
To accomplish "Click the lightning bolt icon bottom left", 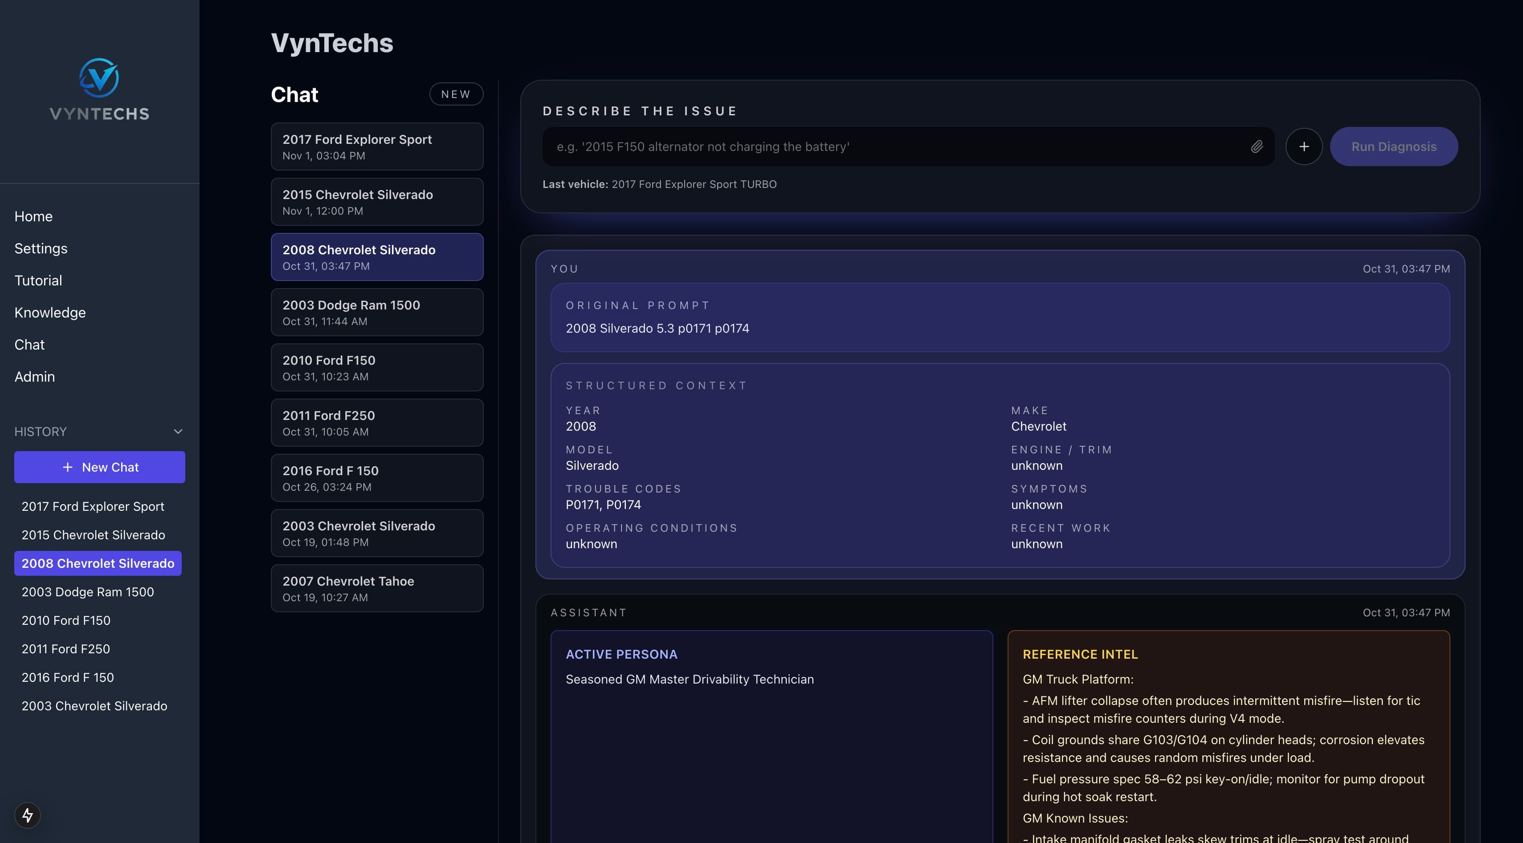I will pyautogui.click(x=27, y=815).
